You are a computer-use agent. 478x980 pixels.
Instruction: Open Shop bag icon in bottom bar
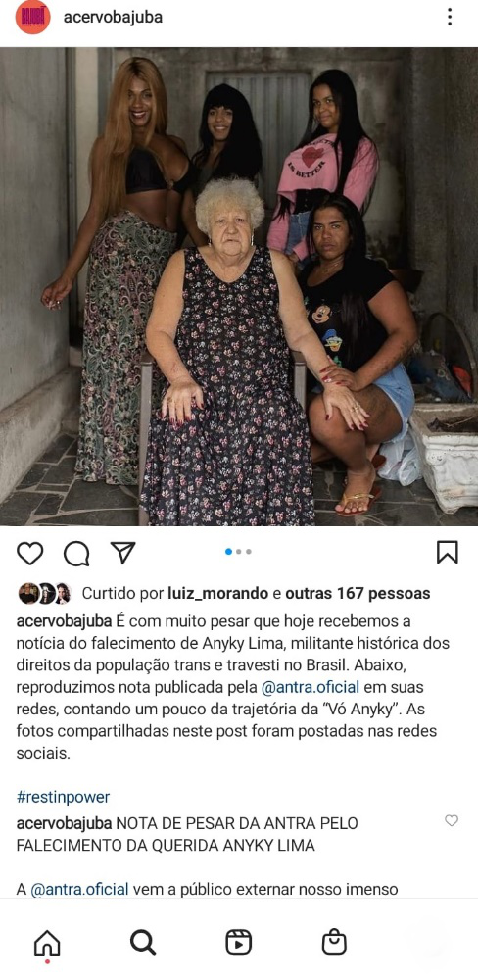[334, 941]
